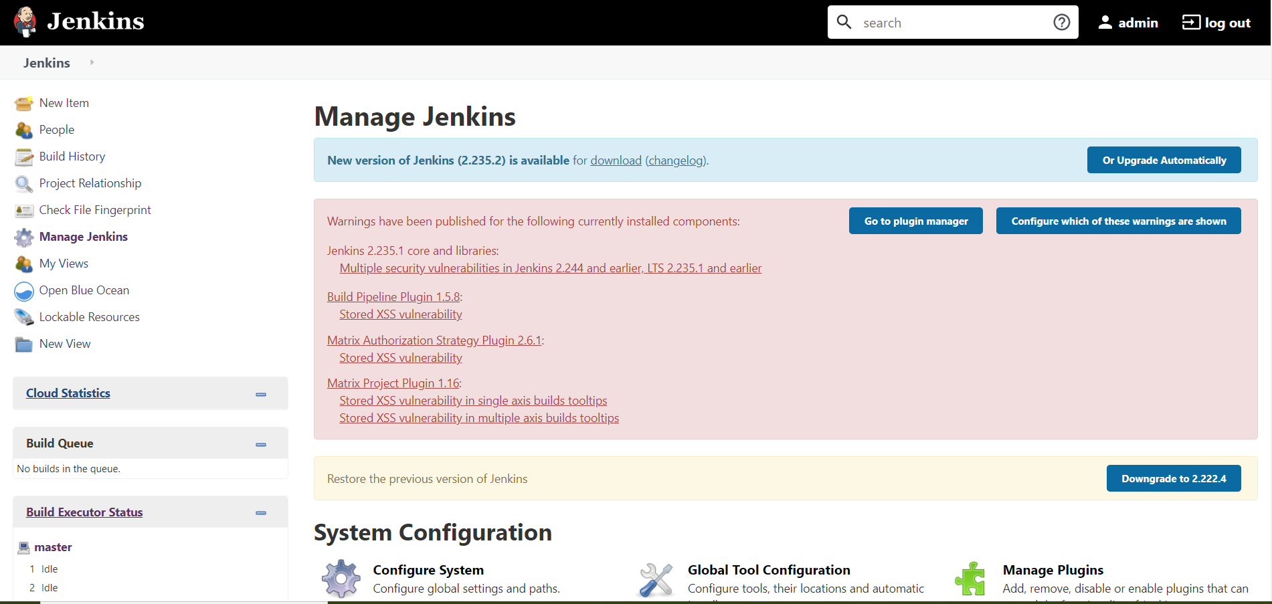Open search help question mark icon
This screenshot has height=604, width=1272.
(x=1061, y=22)
